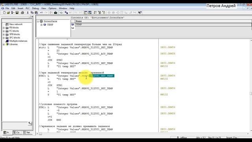Expand the SFB blocks tree node

tap(4, 34)
